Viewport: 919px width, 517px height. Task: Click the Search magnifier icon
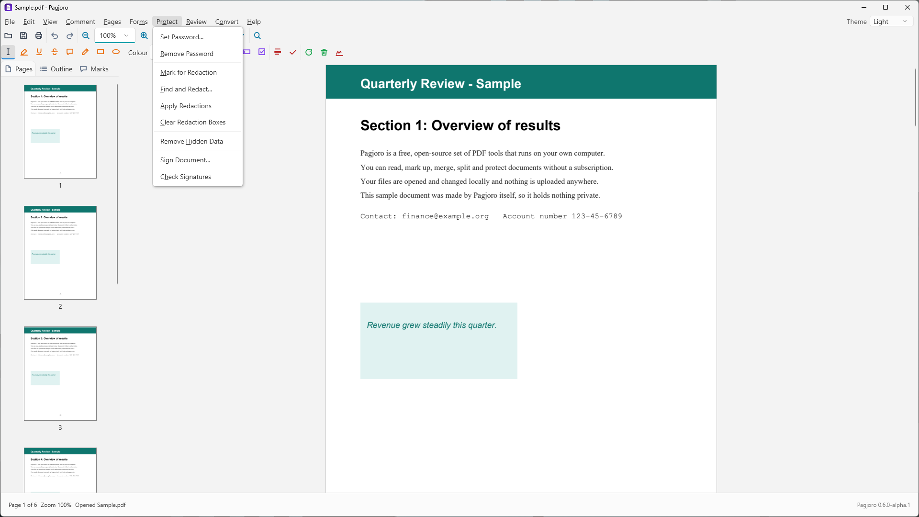pos(258,36)
